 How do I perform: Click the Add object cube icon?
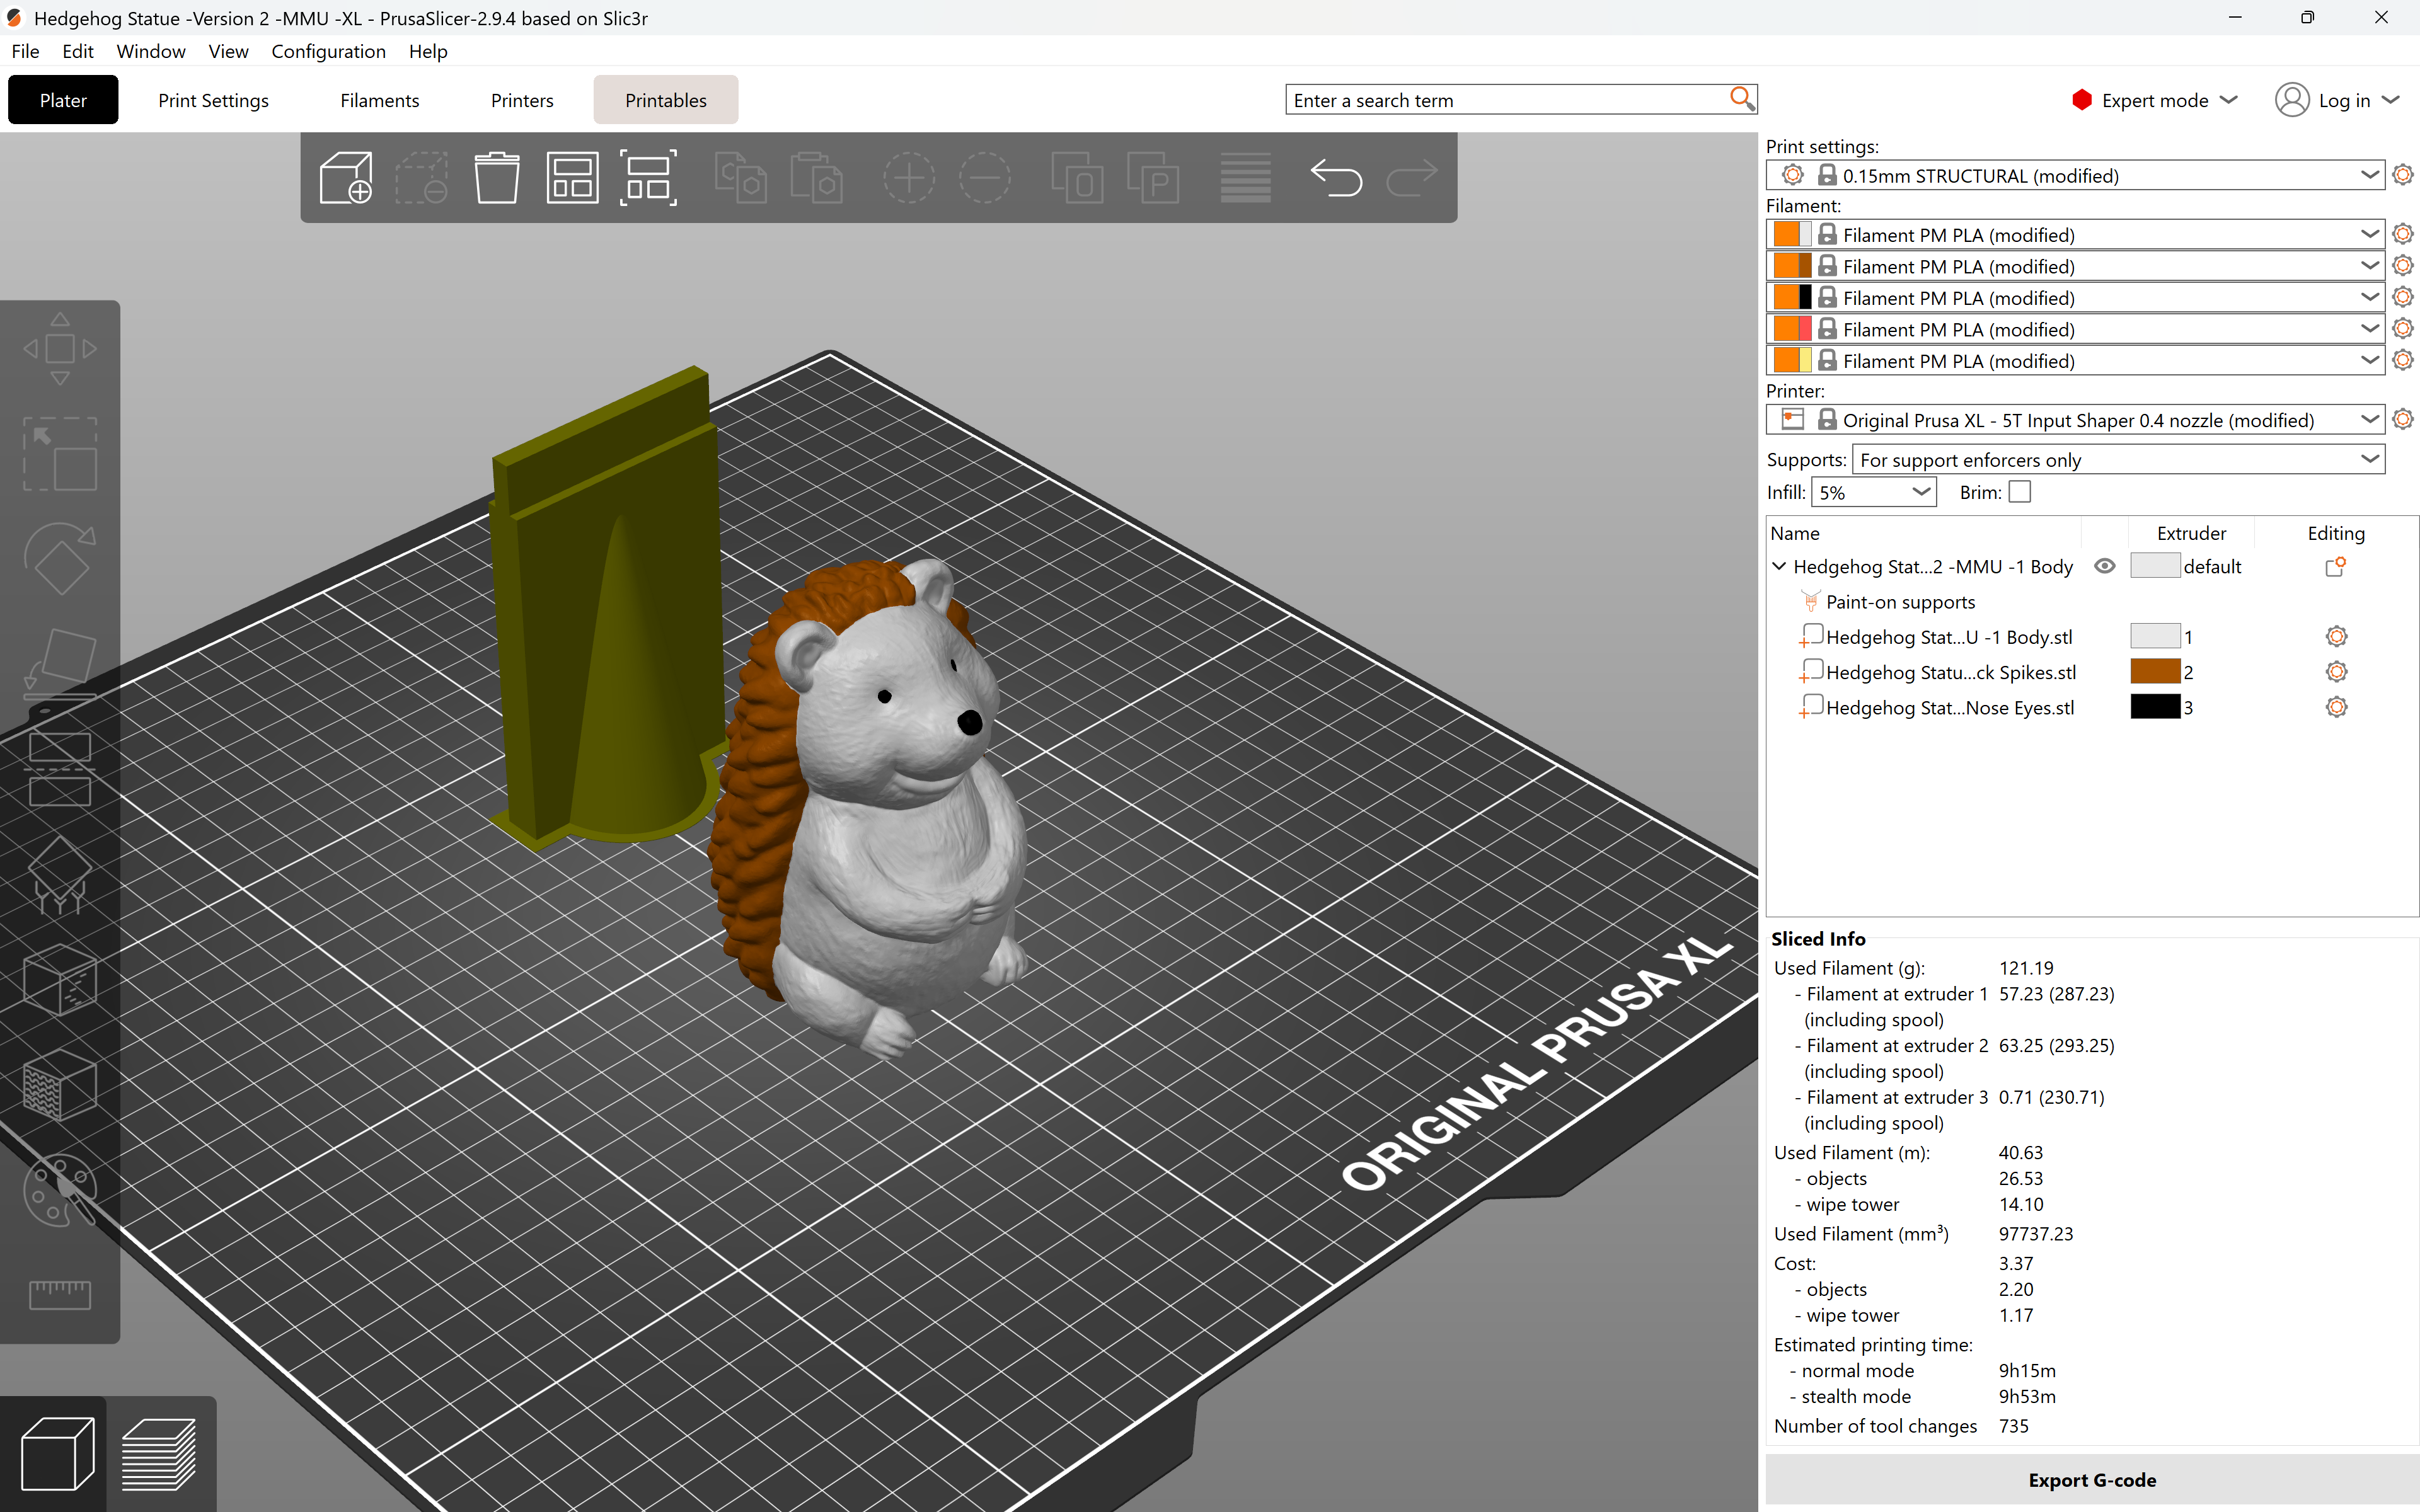(346, 178)
